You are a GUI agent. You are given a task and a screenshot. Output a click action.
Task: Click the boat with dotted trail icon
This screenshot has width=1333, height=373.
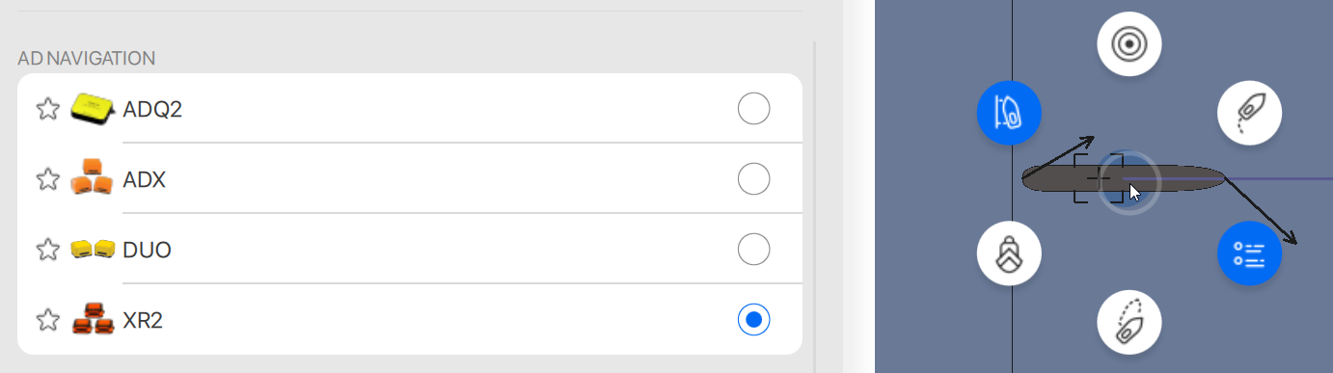click(x=1249, y=113)
